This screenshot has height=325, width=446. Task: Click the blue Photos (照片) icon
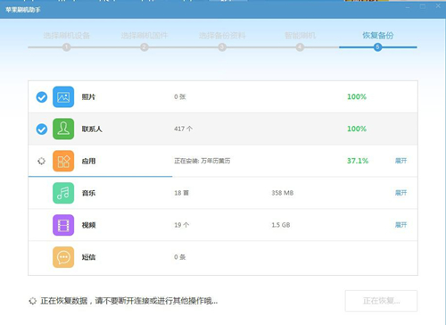coord(63,97)
